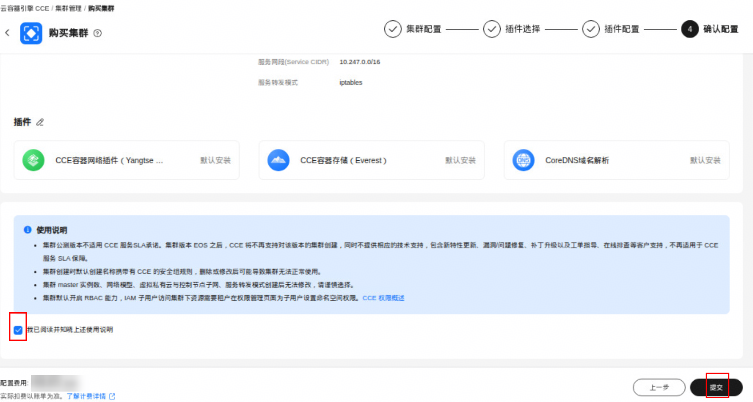
Task: Click the 我已阅读并知晓上述使用说明 label text
Action: [x=70, y=330]
